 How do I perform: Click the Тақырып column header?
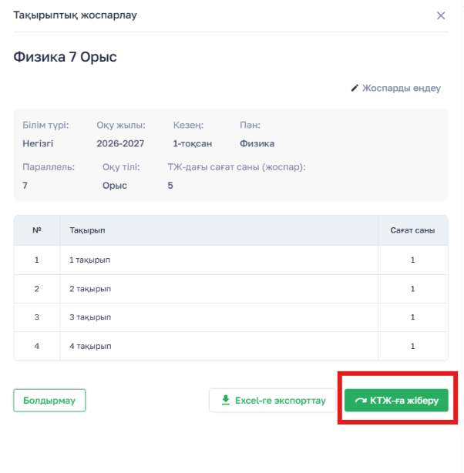point(87,230)
